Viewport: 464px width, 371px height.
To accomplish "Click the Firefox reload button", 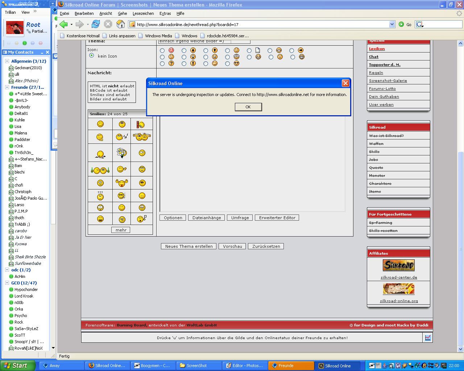I will (96, 24).
